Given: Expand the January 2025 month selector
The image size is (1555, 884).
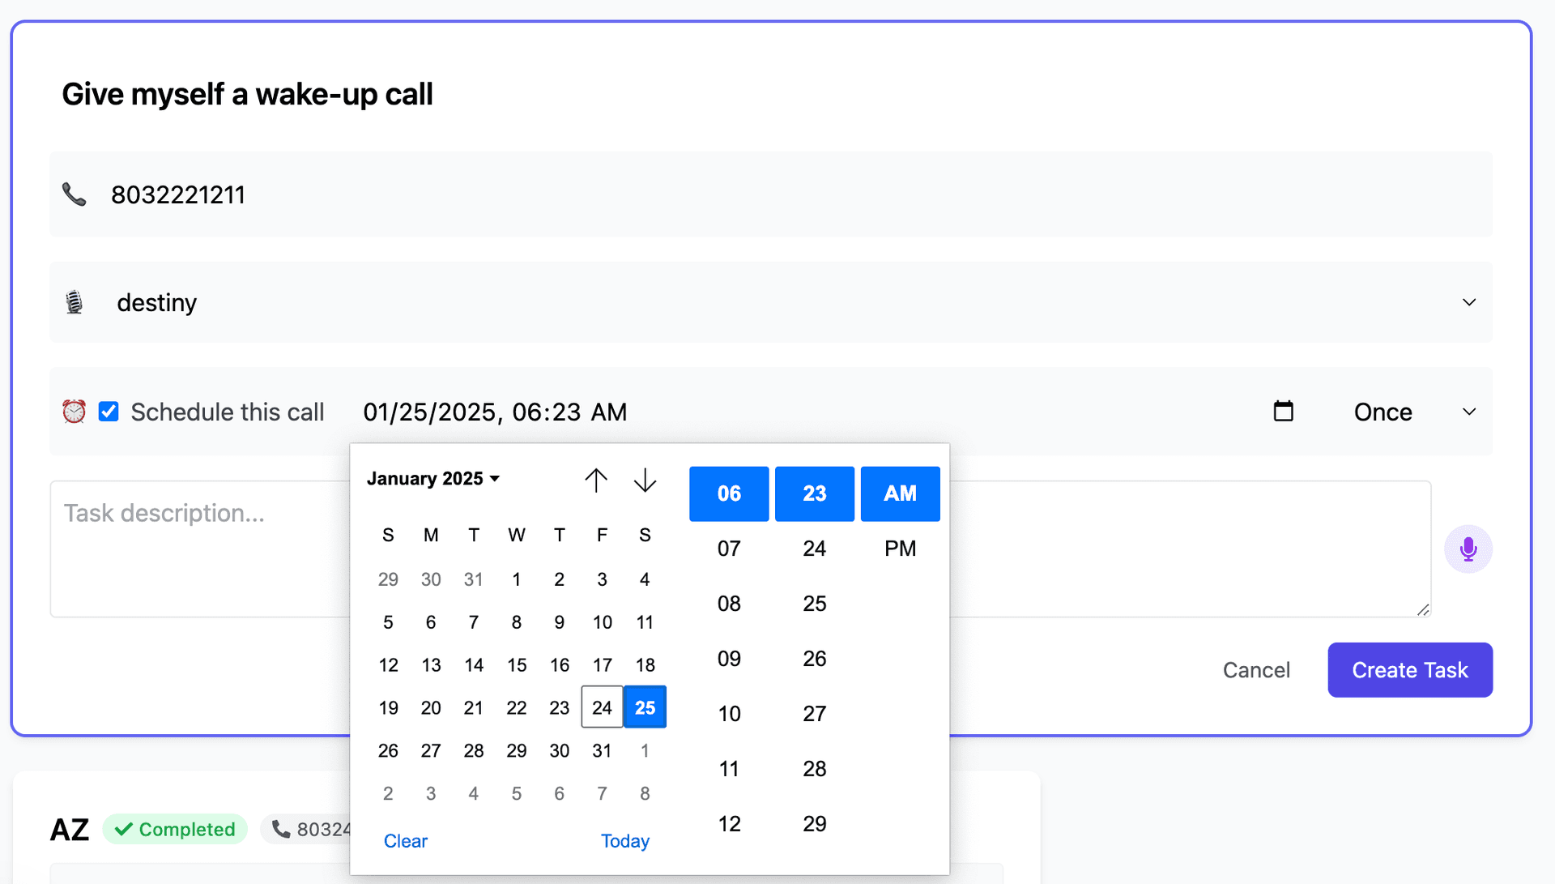Looking at the screenshot, I should (432, 478).
